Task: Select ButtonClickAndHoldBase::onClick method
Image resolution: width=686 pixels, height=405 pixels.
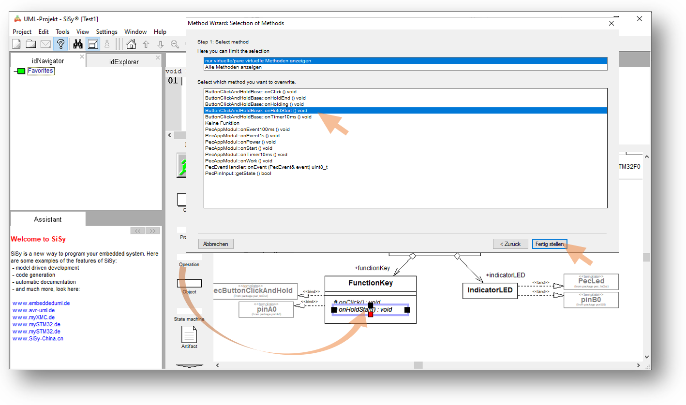Action: 251,91
